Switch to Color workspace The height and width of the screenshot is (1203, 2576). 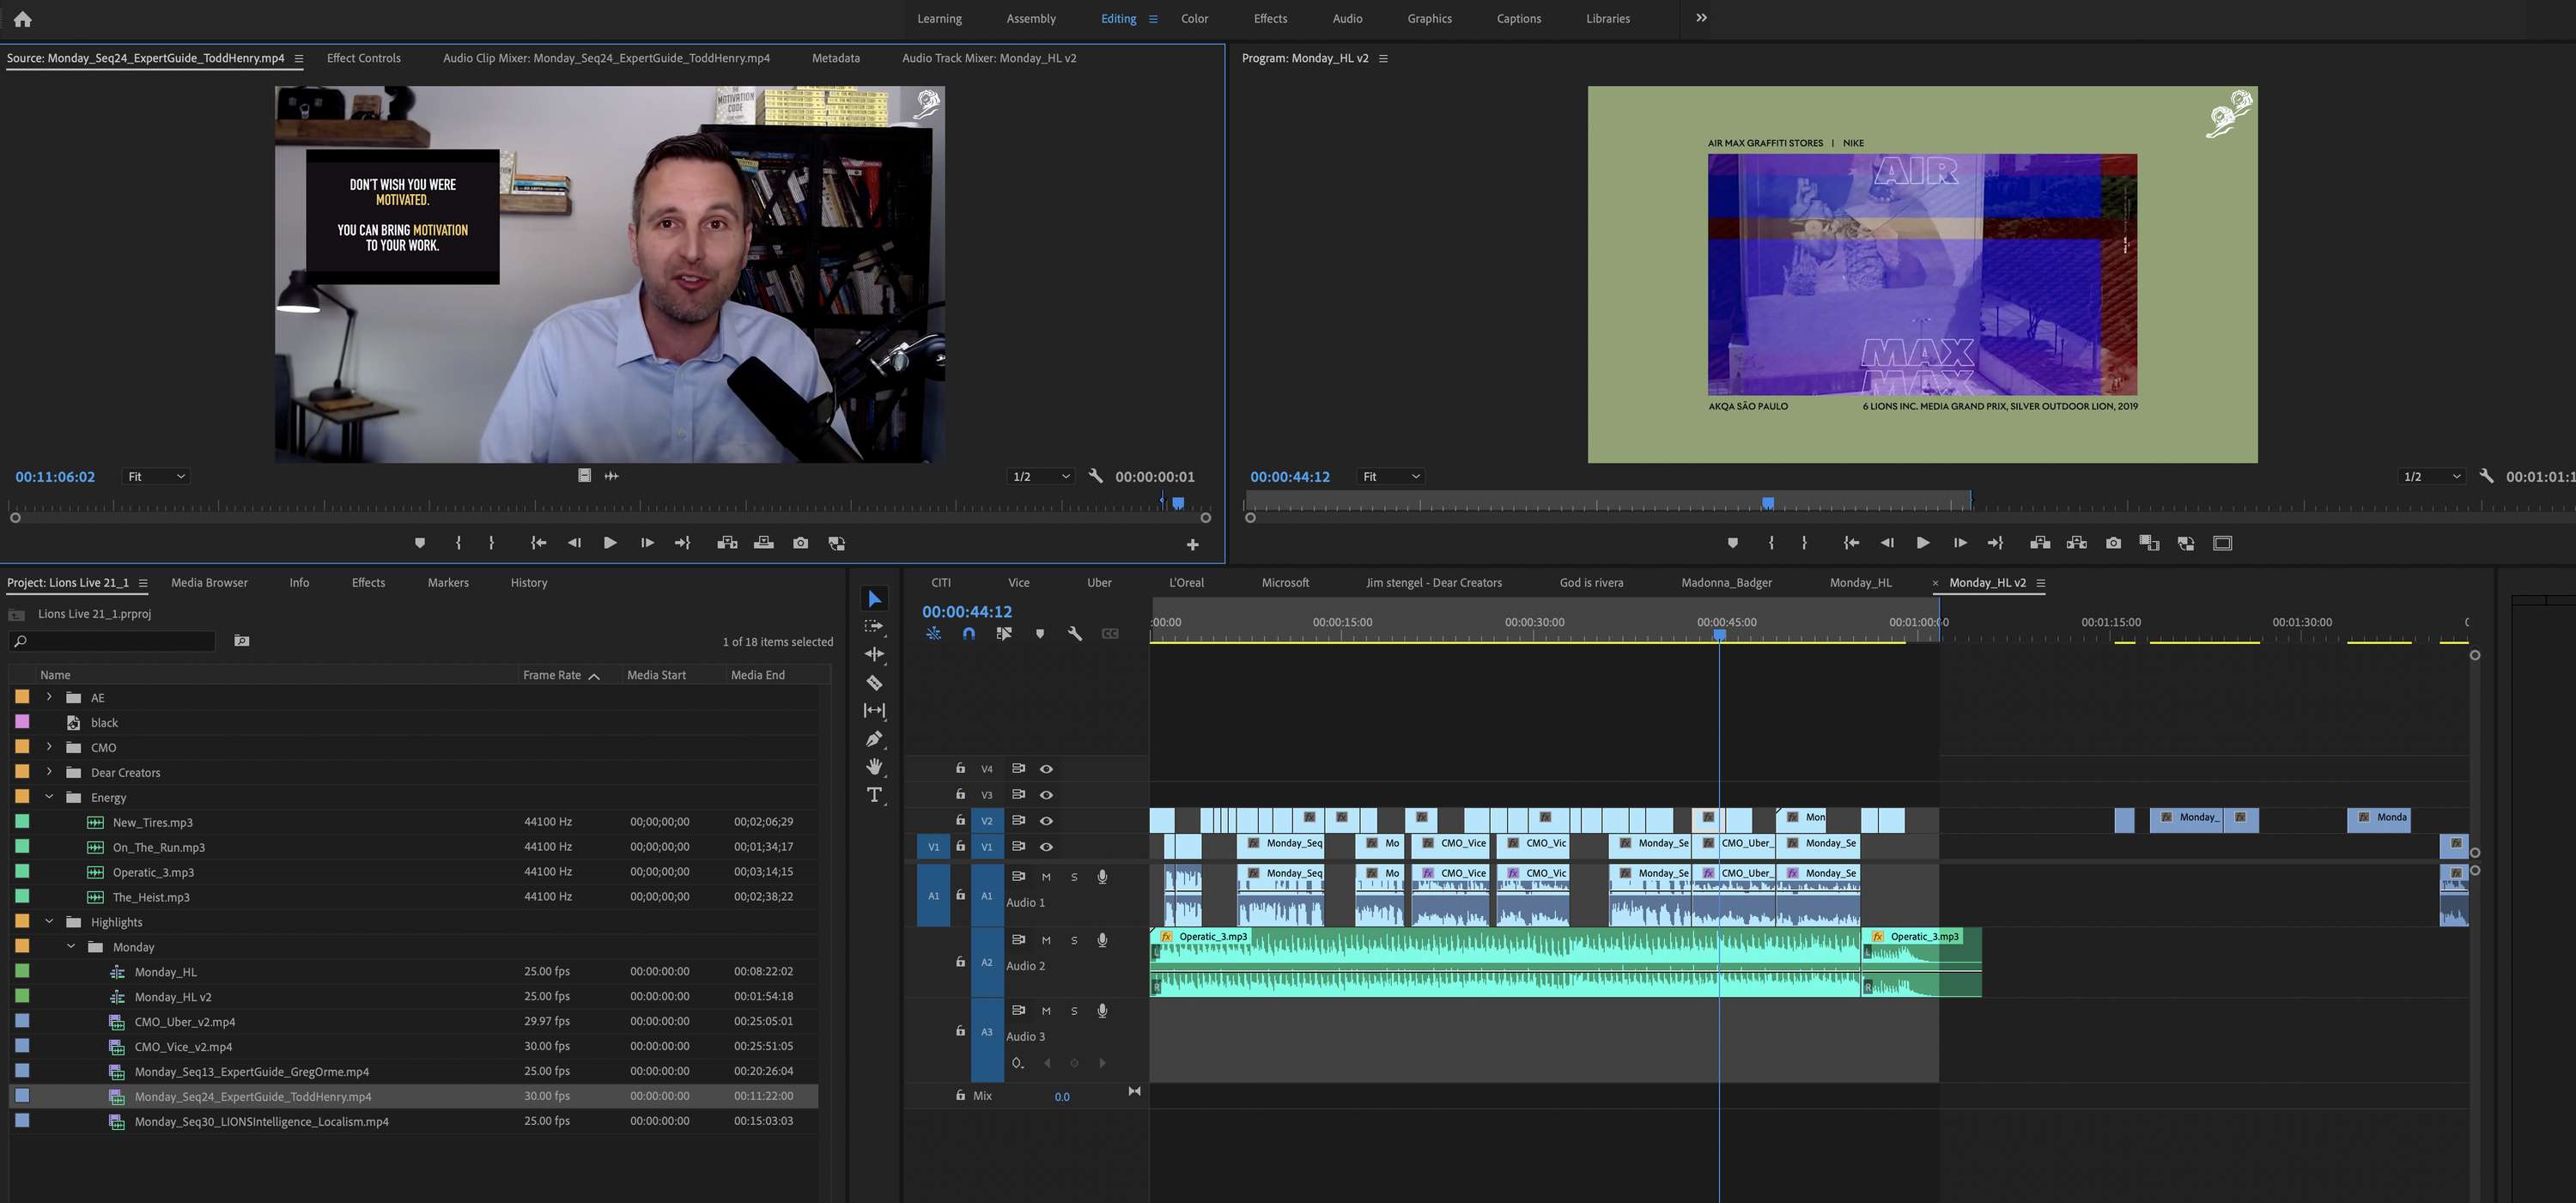point(1194,19)
